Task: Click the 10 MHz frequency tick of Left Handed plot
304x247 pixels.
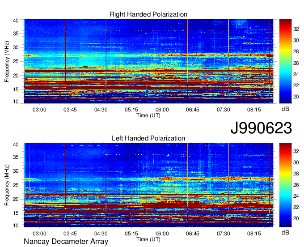Action: click(x=16, y=226)
